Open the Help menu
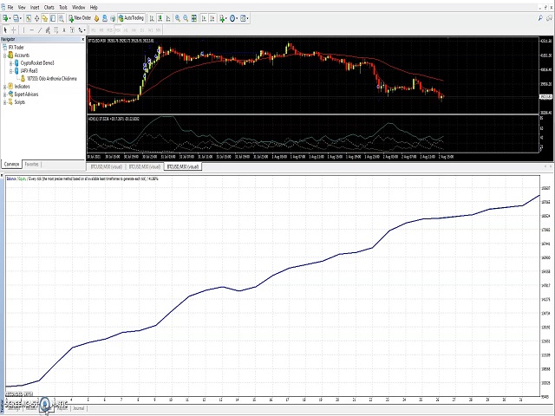Image resolution: width=555 pixels, height=416 pixels. (94, 7)
